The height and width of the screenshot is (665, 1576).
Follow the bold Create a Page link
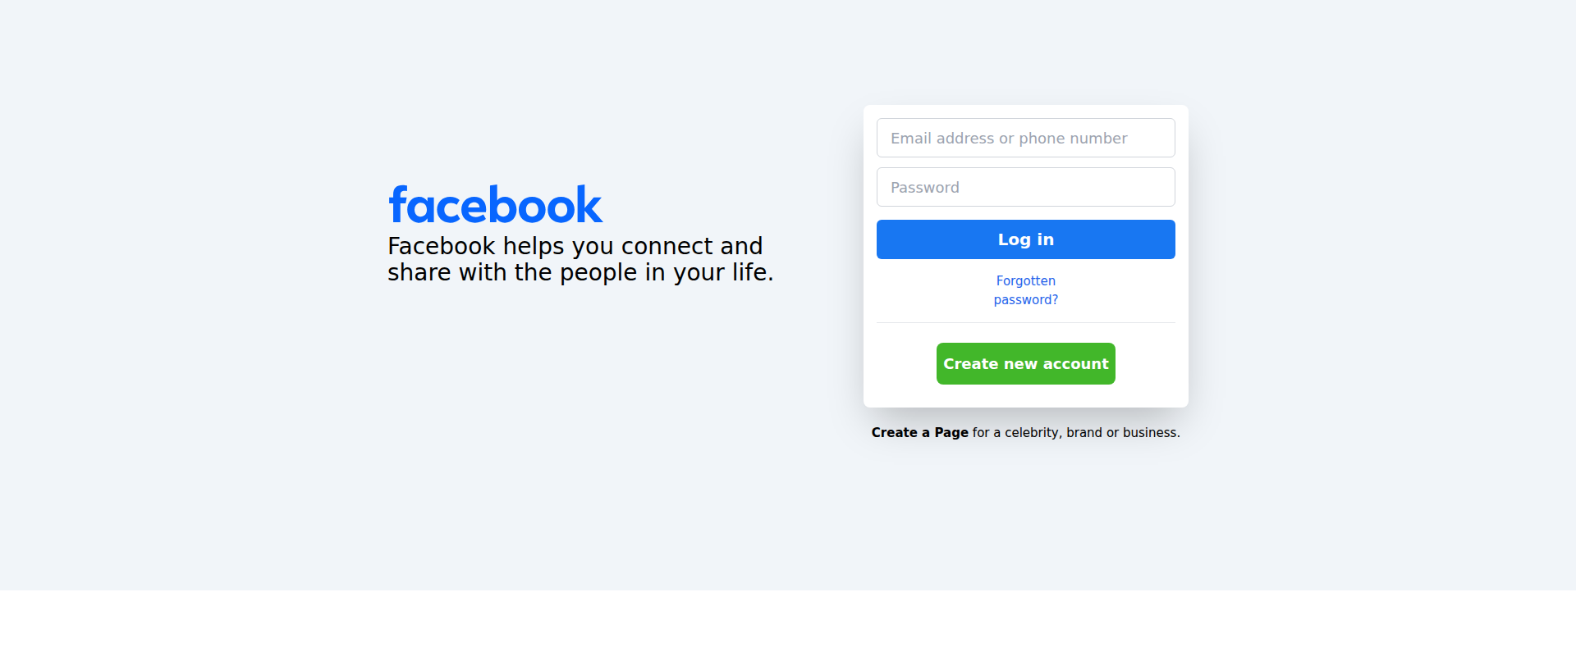919,432
